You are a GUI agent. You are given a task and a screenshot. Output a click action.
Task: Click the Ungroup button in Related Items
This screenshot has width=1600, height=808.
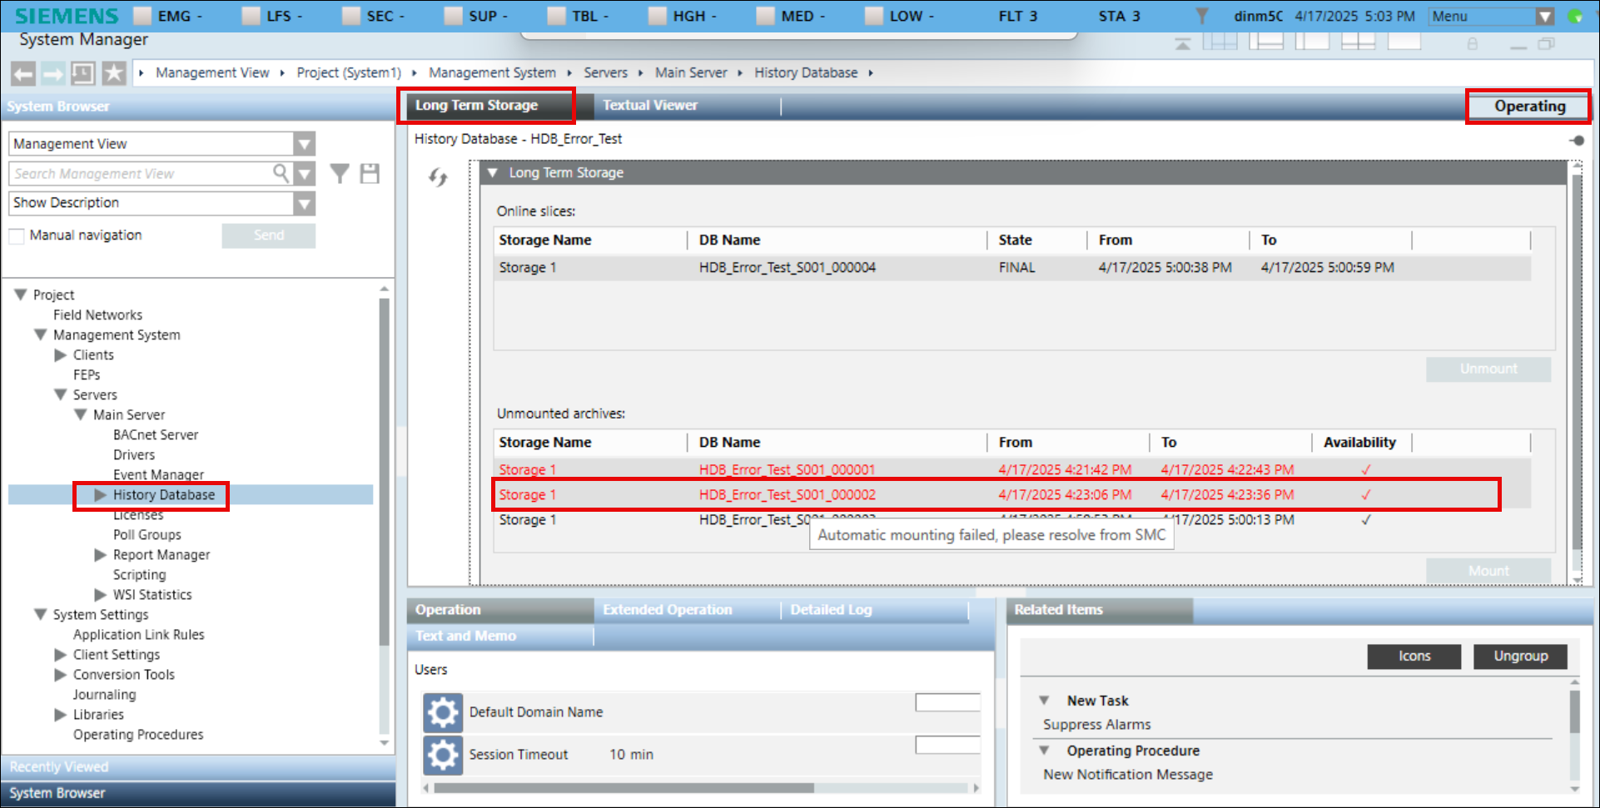(1519, 656)
